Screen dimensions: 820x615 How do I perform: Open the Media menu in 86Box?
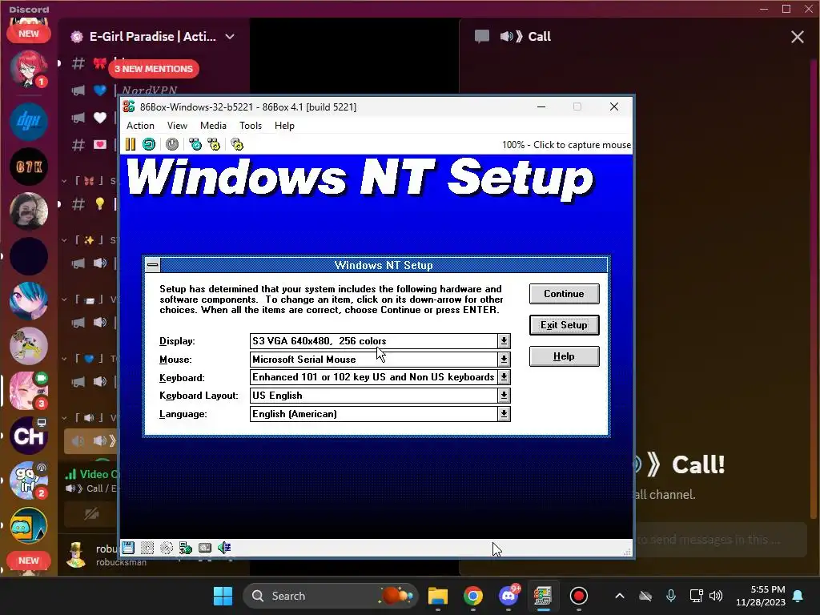click(x=213, y=126)
